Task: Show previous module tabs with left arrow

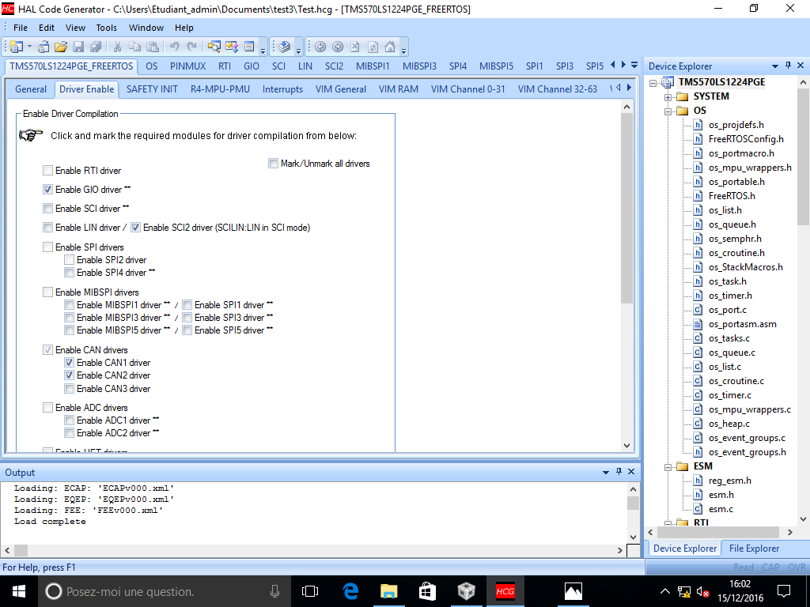Action: (613, 65)
